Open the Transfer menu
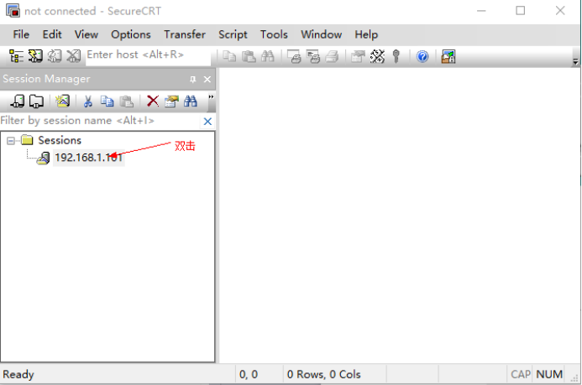 pos(185,34)
